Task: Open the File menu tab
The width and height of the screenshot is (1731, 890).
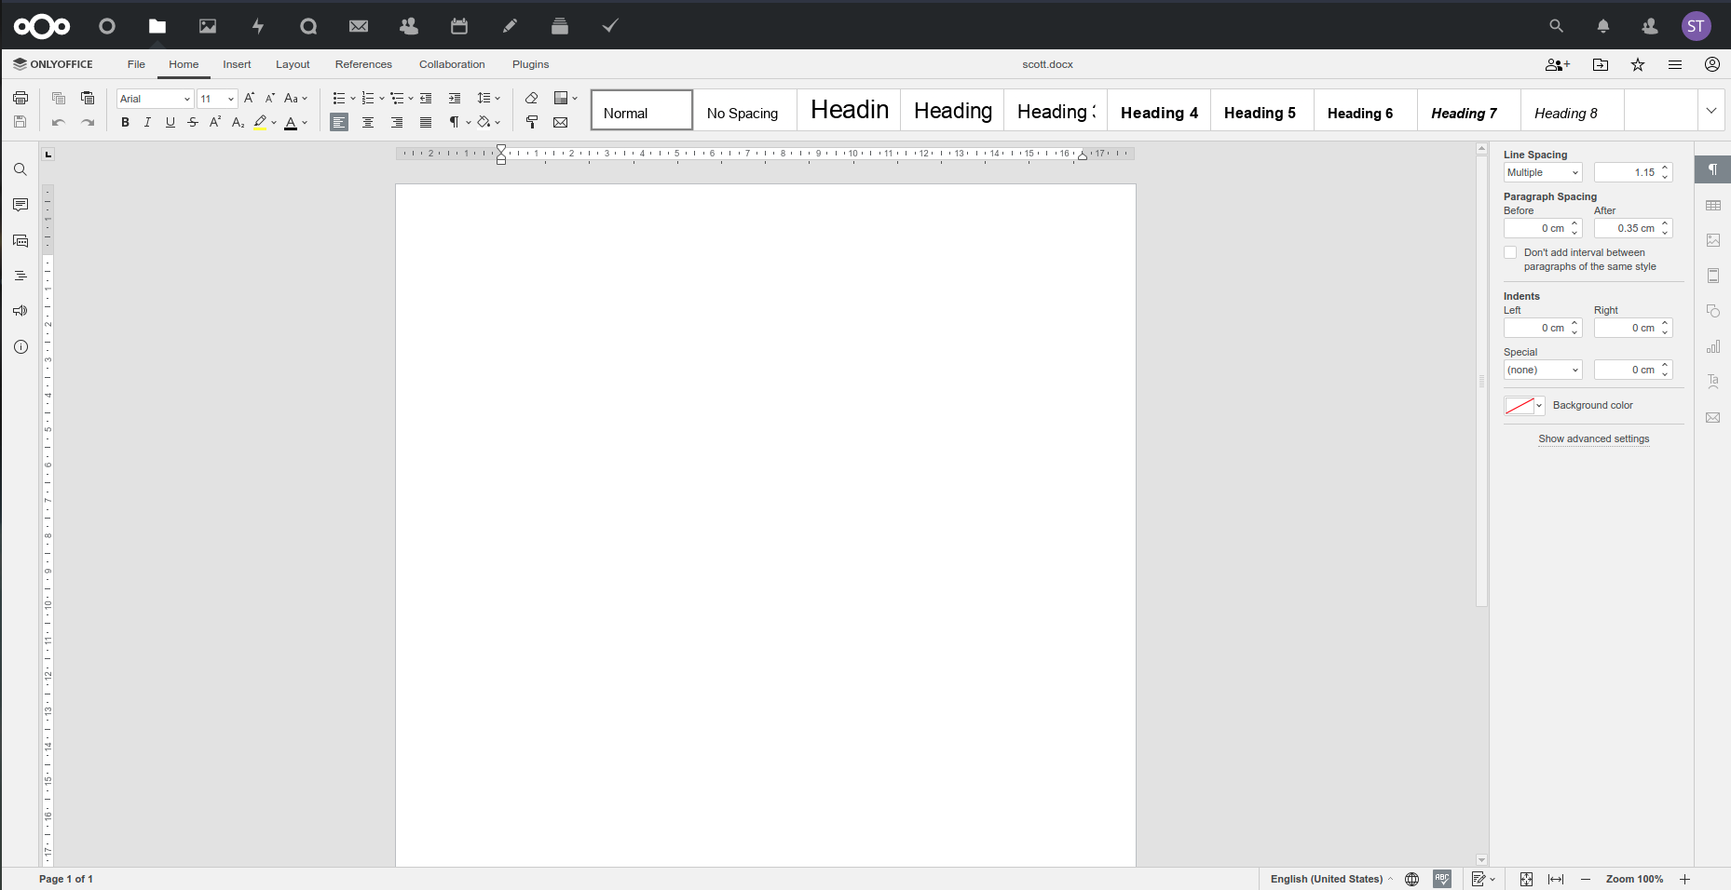Action: (136, 64)
